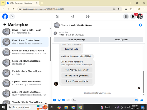This screenshot has height=110, width=147.
Task: Open Crystal conversation with 'You: ?'
Action: pyautogui.click(x=25, y=73)
